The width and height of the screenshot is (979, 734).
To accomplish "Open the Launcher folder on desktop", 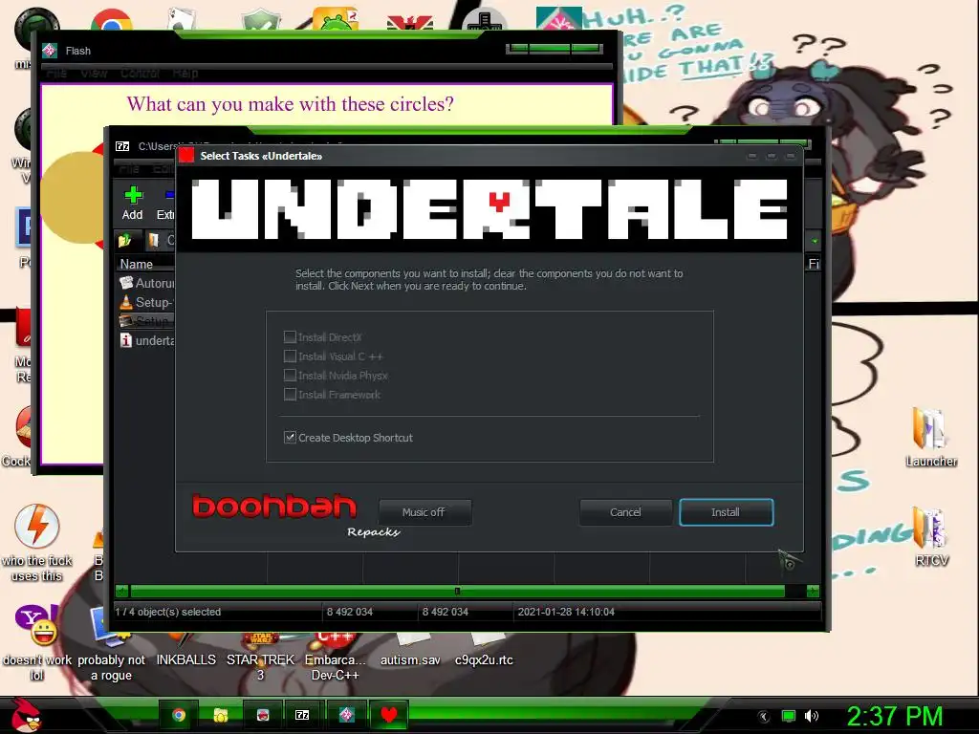I will (931, 437).
